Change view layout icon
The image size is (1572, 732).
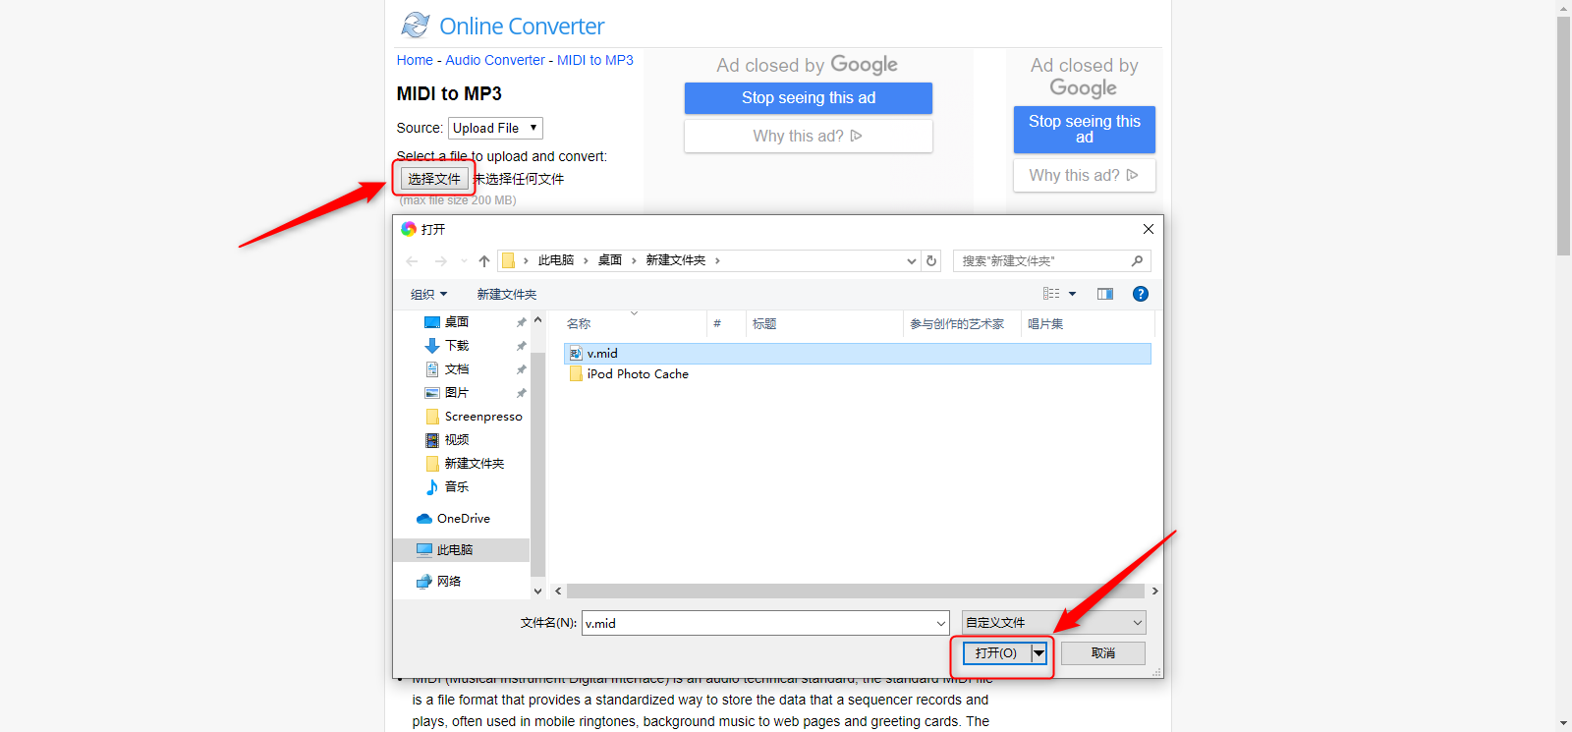pyautogui.click(x=1051, y=294)
